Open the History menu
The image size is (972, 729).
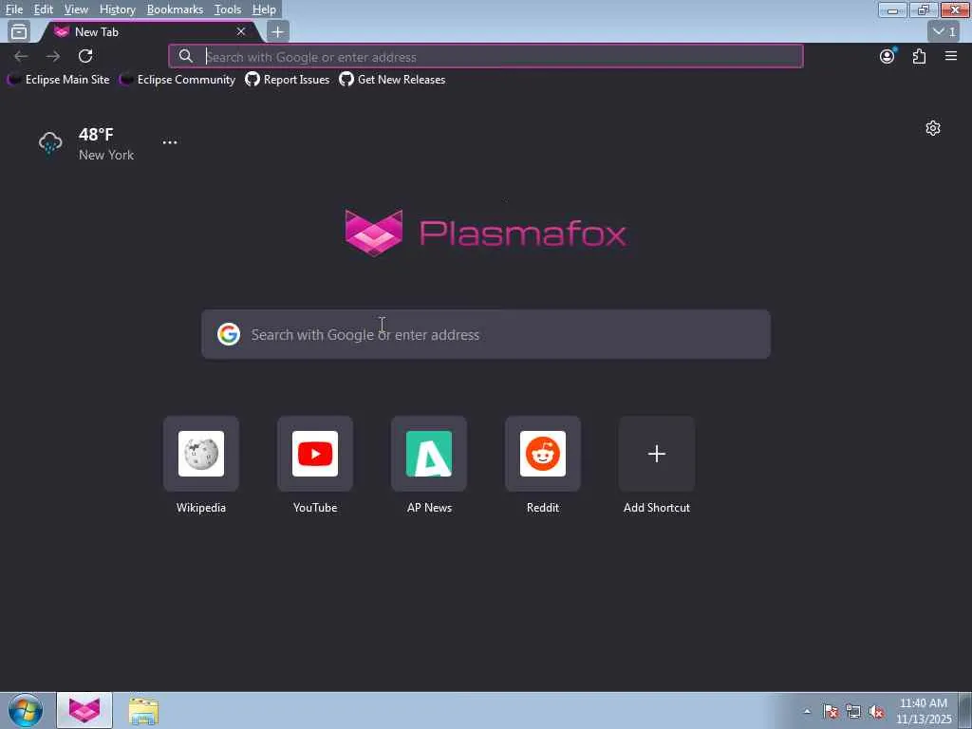click(117, 9)
